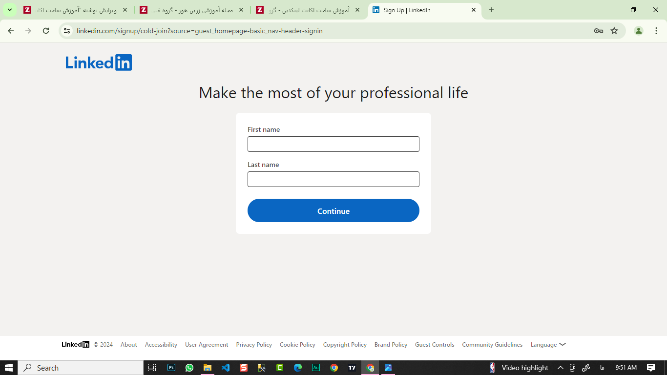Screen dimensions: 667x375
Task: Open Visual Studio Code from taskbar
Action: [225, 368]
